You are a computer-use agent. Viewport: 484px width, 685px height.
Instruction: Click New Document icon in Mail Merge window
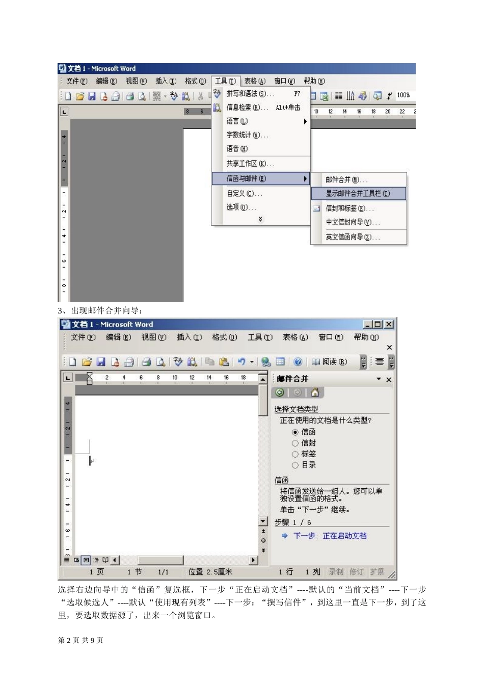pos(72,362)
